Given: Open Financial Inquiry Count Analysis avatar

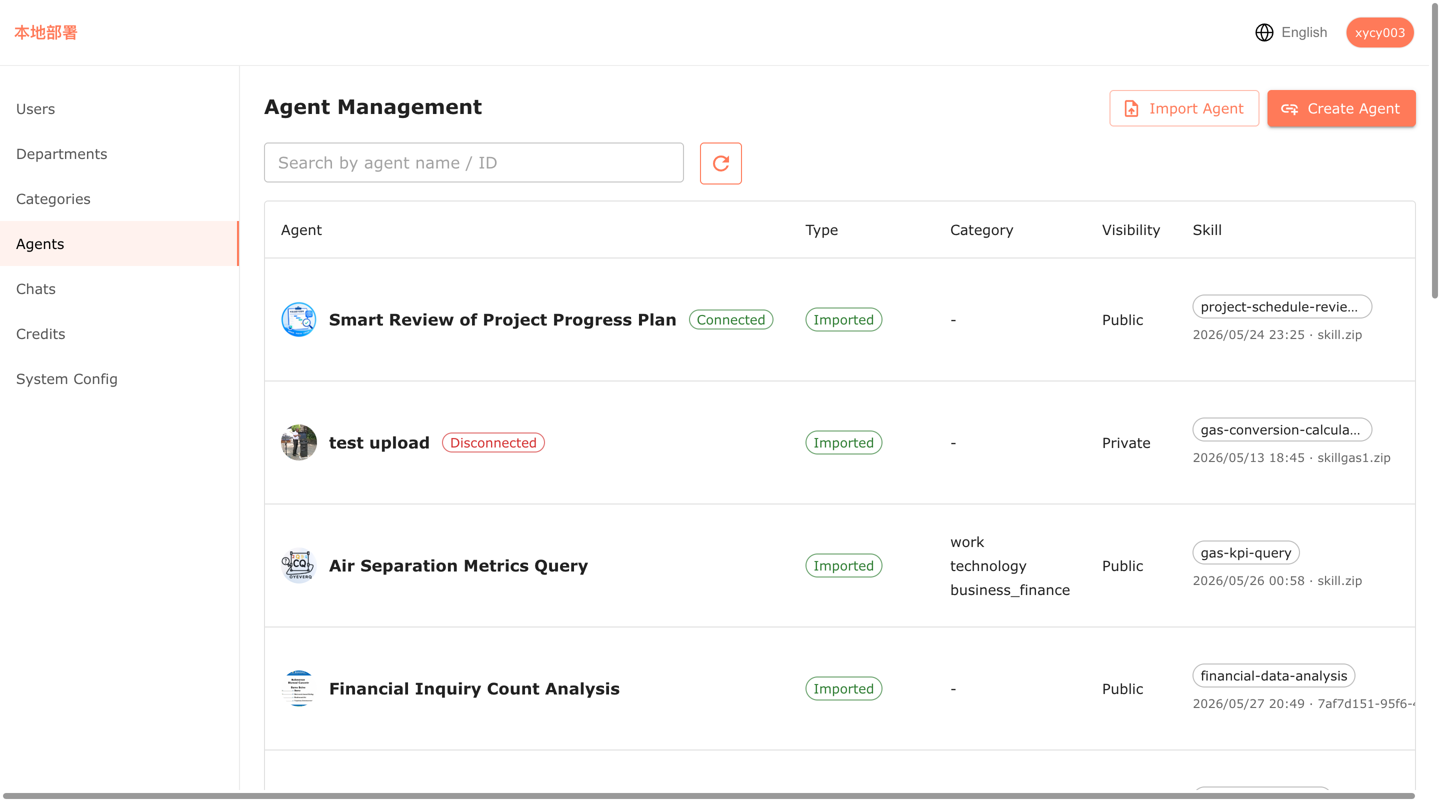Looking at the screenshot, I should (298, 688).
